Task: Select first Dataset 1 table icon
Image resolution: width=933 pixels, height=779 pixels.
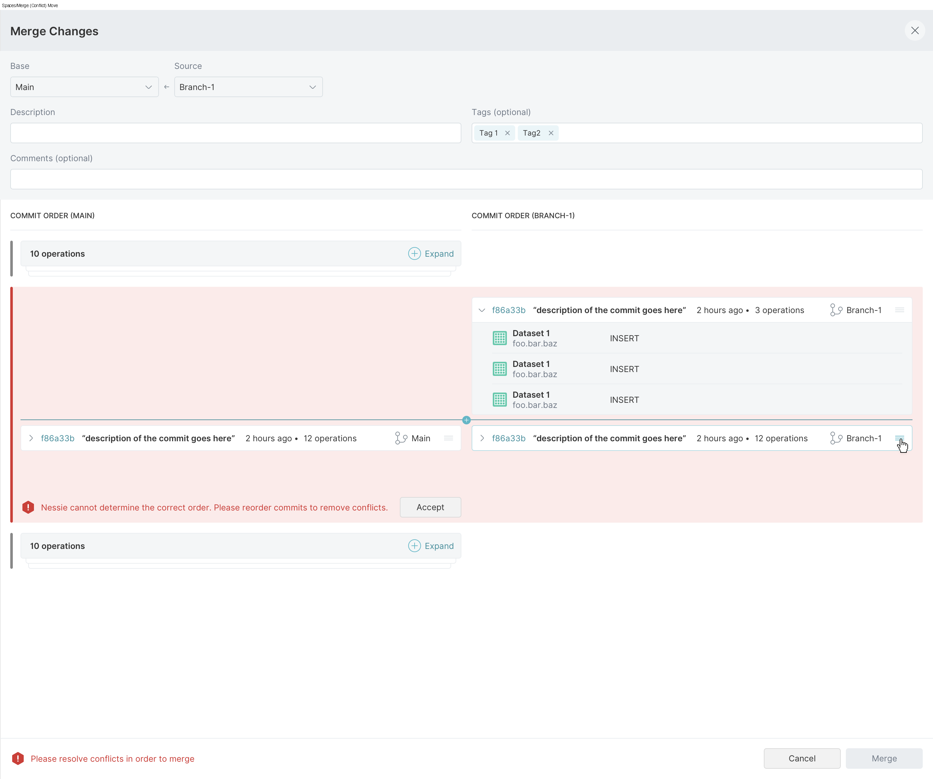Action: click(500, 338)
